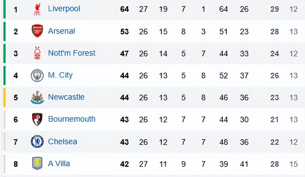Click the Aston Villa badge
This screenshot has width=305, height=177.
pyautogui.click(x=37, y=163)
